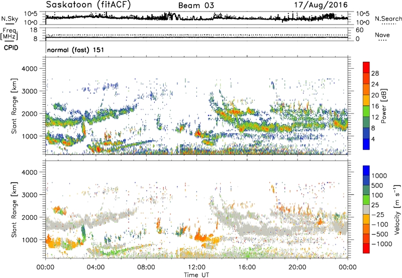Click the 'Saskatoon (fitACF)' title text
402x278 pixels.
pos(88,5)
